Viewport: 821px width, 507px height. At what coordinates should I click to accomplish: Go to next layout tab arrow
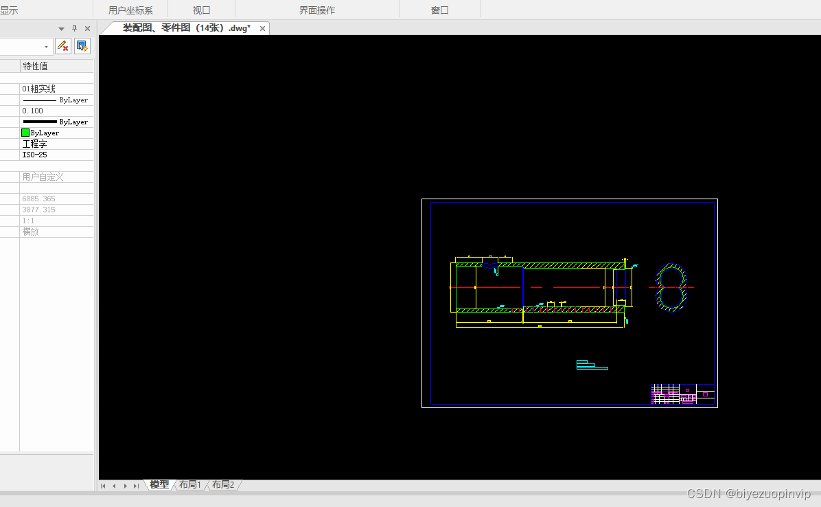[x=125, y=486]
